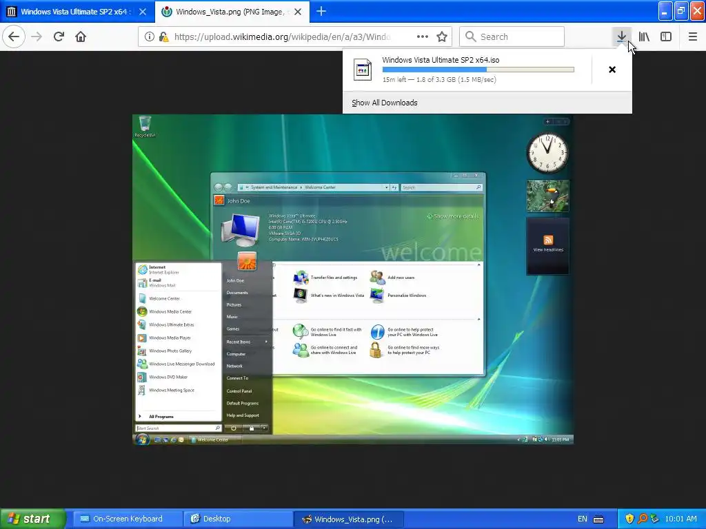Click the download progress bar
The image size is (706, 529).
point(478,70)
